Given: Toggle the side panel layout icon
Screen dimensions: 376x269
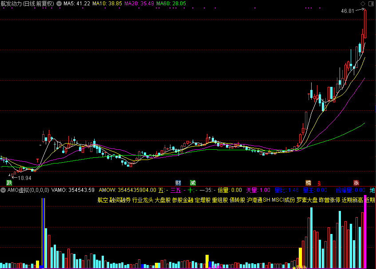Looking at the screenshot, I should point(371,4).
